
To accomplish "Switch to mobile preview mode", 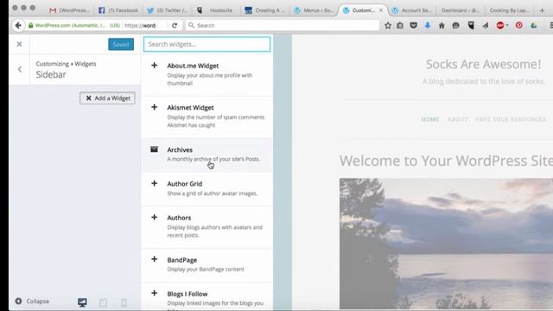I will 124,302.
